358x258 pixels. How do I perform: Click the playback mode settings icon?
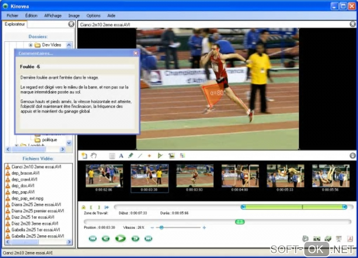(x=305, y=239)
